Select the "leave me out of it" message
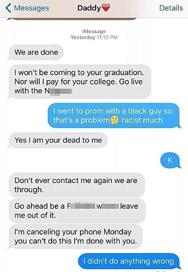The height and width of the screenshot is (272, 188). click(x=77, y=211)
